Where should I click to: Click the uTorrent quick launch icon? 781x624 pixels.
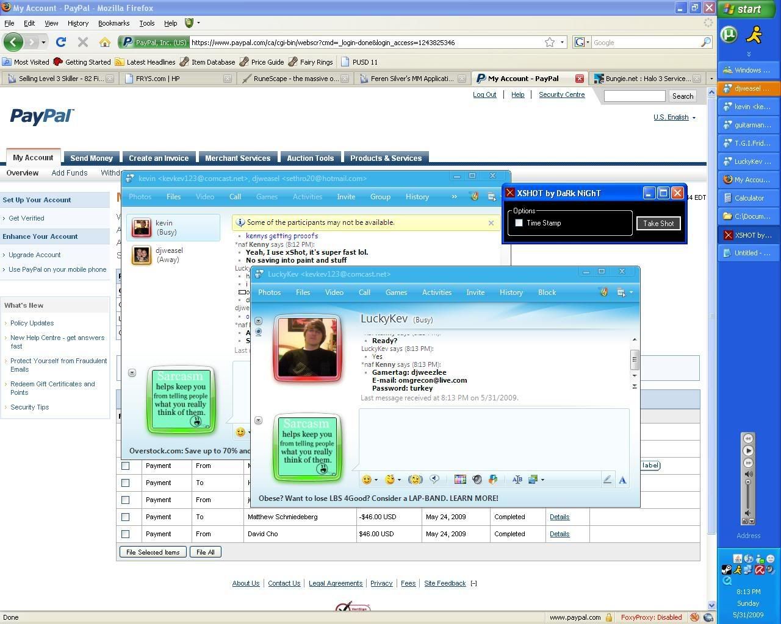[729, 34]
